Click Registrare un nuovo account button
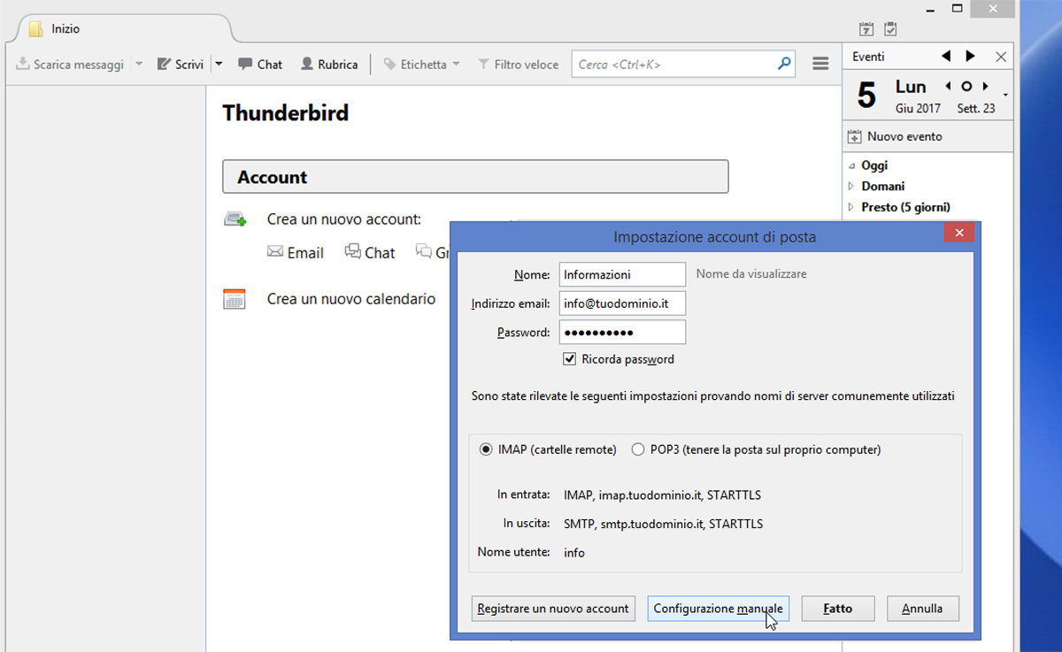The height and width of the screenshot is (652, 1062). tap(553, 609)
